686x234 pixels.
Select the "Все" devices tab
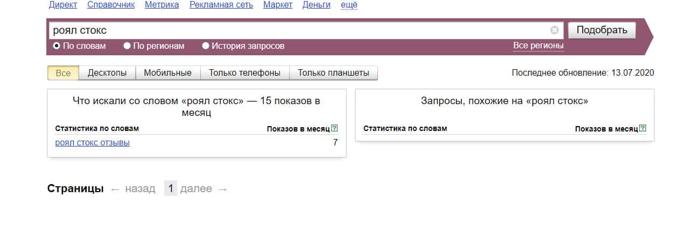click(x=63, y=73)
